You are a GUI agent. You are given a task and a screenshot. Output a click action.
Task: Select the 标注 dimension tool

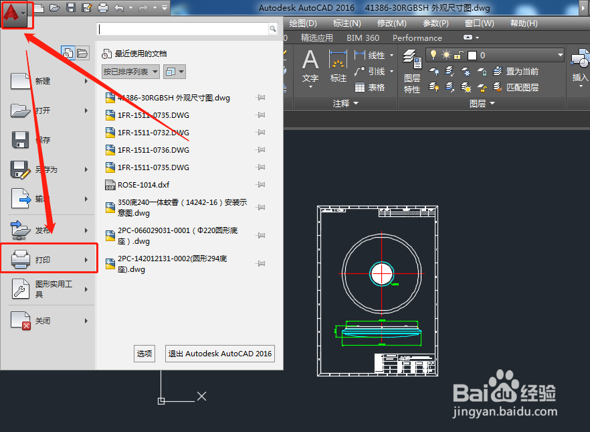[x=338, y=66]
